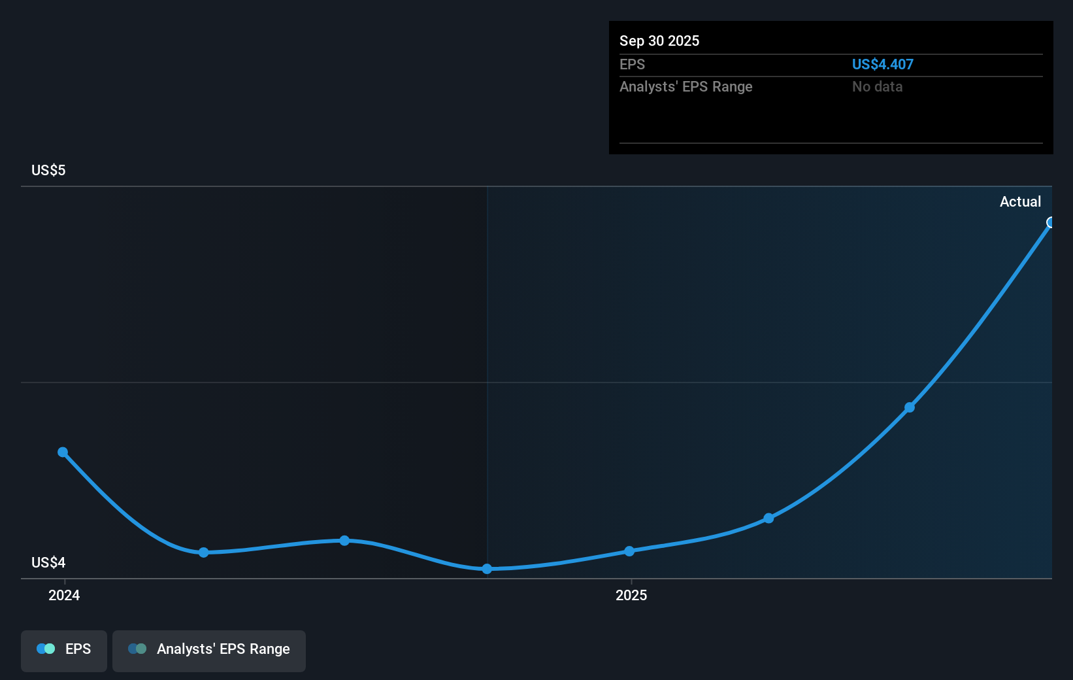Click the EPS data point above 2025 tick
The image size is (1073, 680).
629,551
